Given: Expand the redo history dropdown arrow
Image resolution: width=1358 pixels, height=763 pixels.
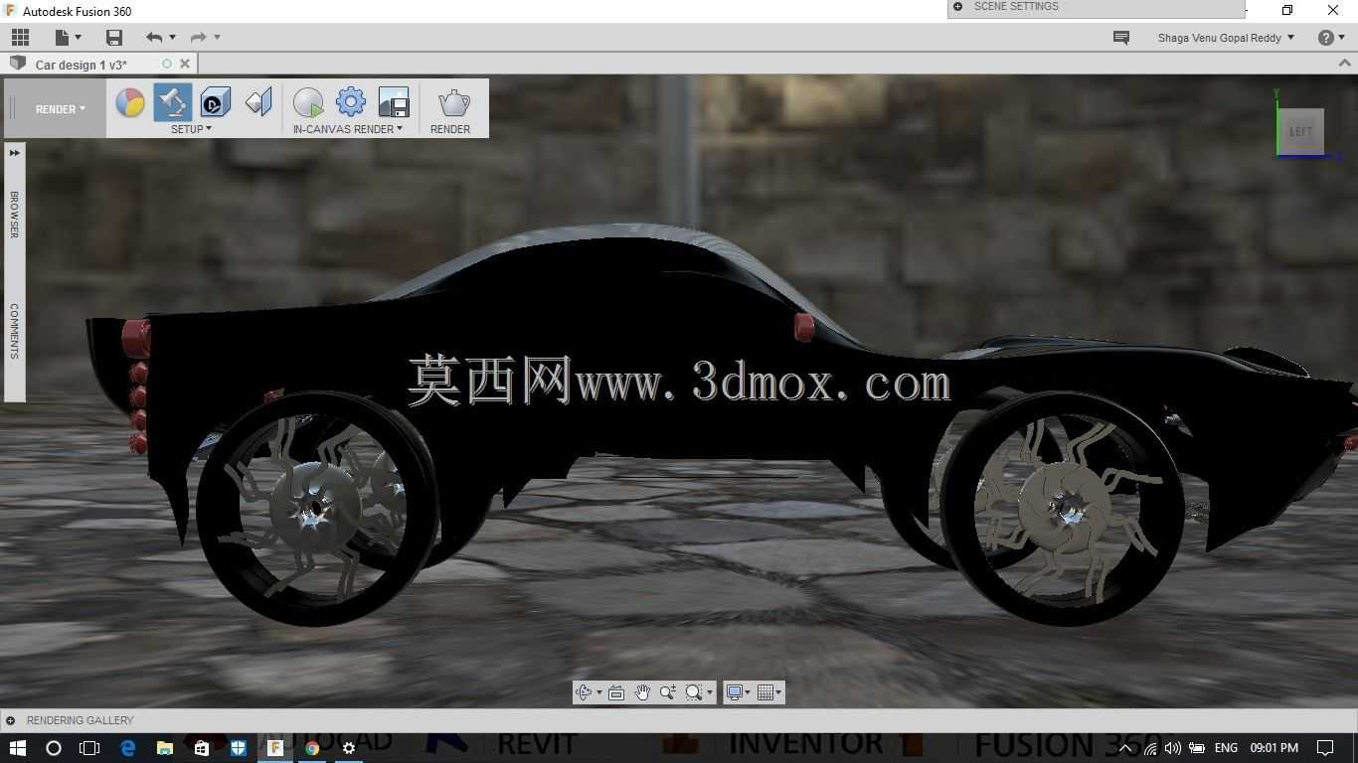Looking at the screenshot, I should [x=217, y=38].
